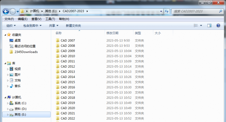The width and height of the screenshot is (226, 122).
Task: Select the CAD 2010 folder icon
Action: tap(57, 56)
